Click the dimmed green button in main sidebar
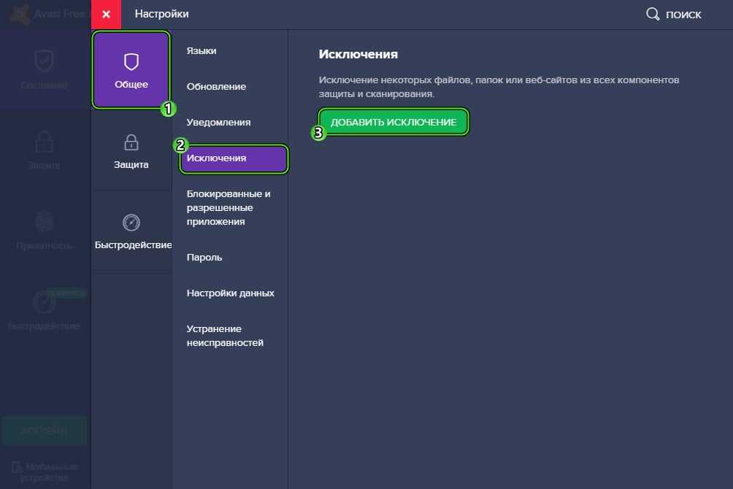Image resolution: width=733 pixels, height=489 pixels. pyautogui.click(x=44, y=431)
